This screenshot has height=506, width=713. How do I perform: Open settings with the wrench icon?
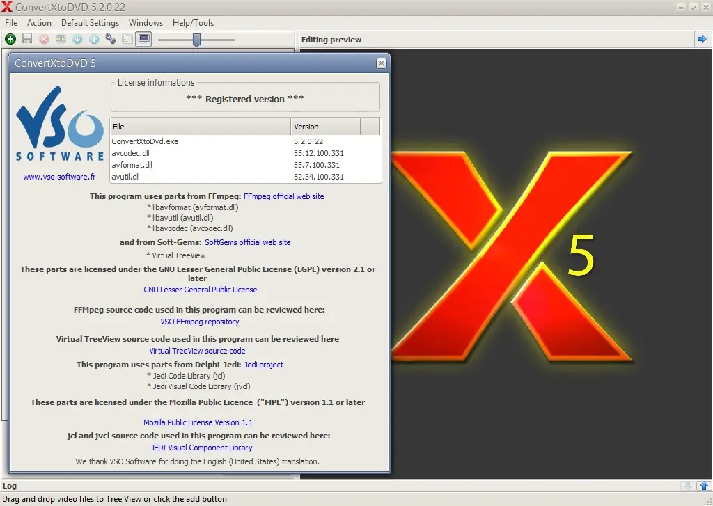coord(111,39)
